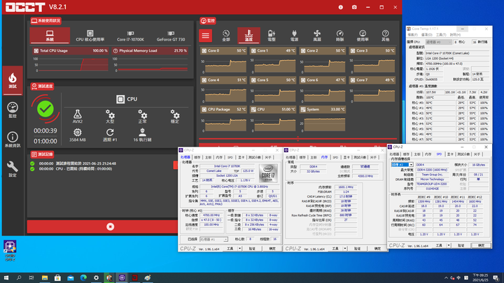
Task: Switch to CPU core usage tab
Action: tap(90, 36)
